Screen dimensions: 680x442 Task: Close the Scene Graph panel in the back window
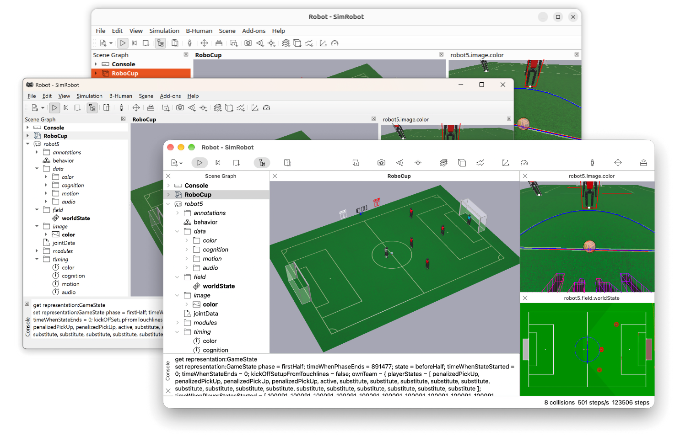click(x=186, y=54)
